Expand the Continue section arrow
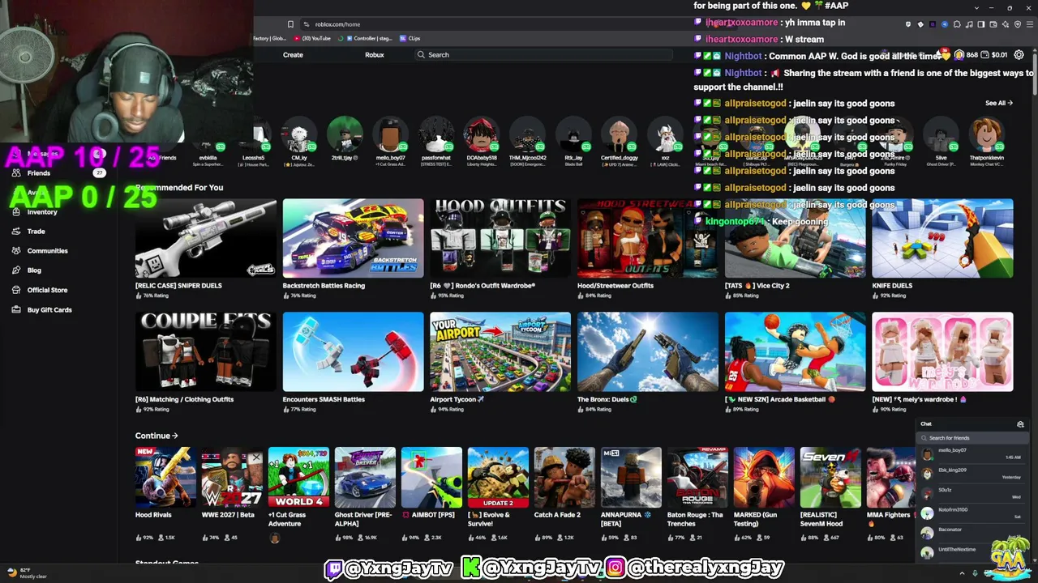1038x583 pixels. coord(174,436)
